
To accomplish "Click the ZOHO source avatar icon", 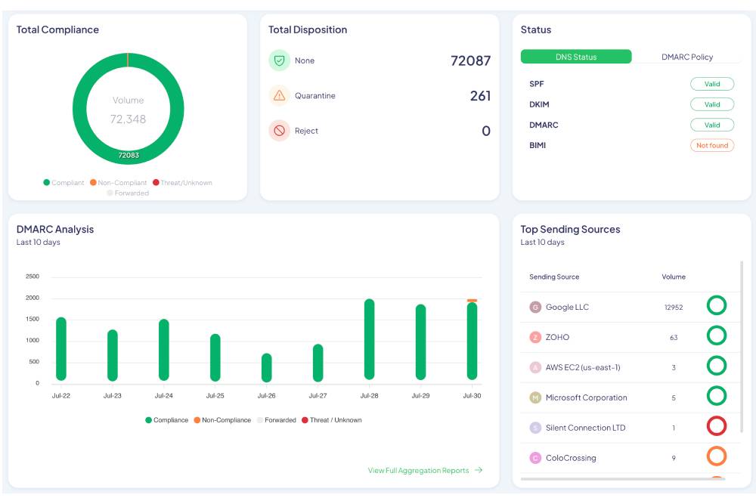I will click(535, 337).
